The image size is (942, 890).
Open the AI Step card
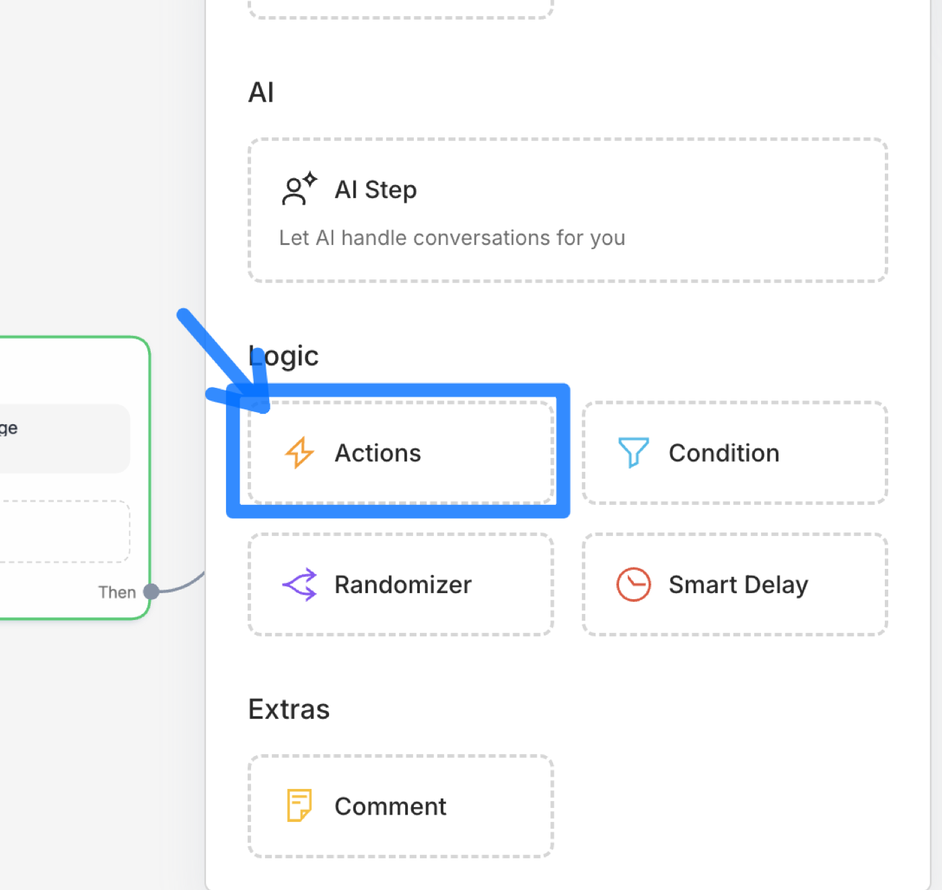point(568,210)
